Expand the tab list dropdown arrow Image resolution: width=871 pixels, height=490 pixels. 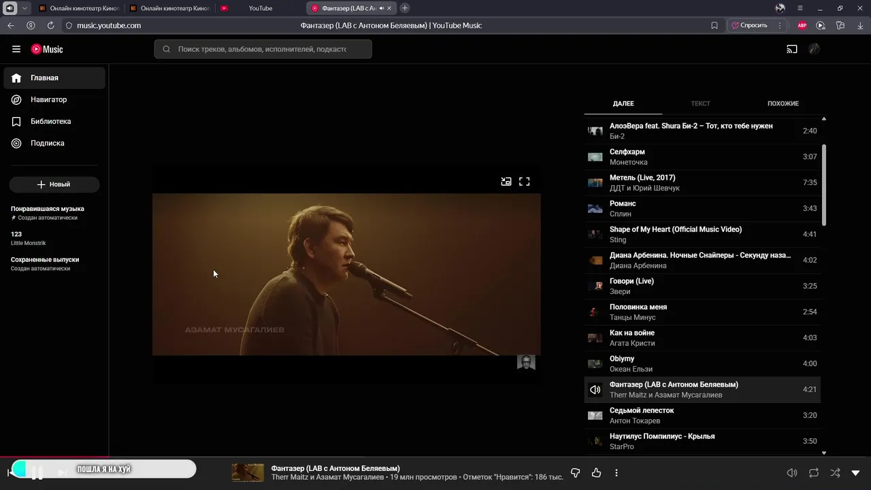[25, 8]
